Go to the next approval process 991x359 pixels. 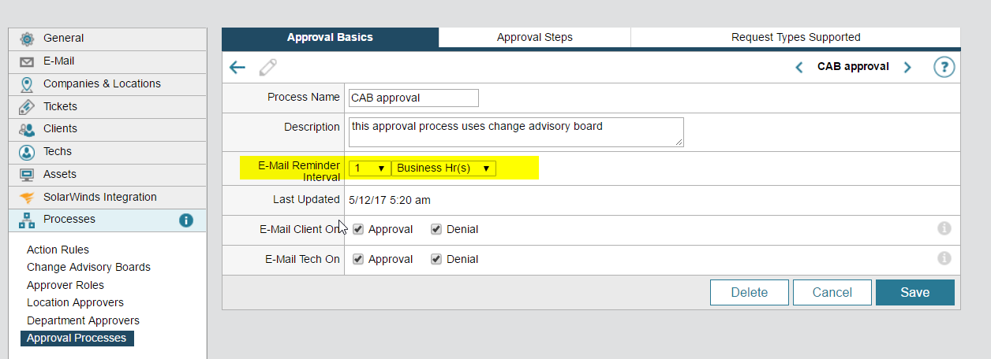click(907, 68)
